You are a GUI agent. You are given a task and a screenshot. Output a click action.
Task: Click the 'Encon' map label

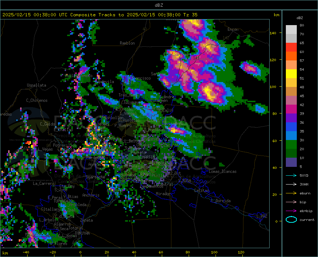pos(233,29)
